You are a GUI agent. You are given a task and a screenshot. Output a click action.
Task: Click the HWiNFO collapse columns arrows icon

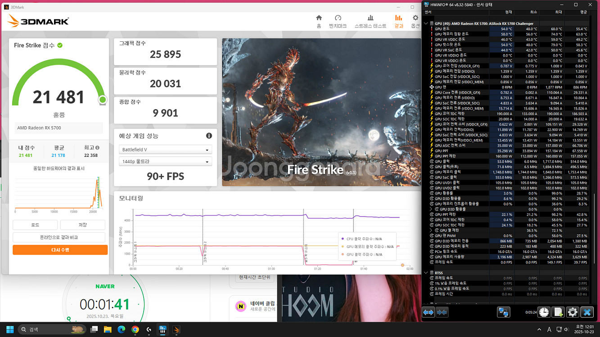tap(442, 312)
